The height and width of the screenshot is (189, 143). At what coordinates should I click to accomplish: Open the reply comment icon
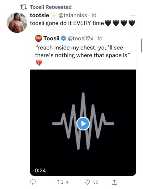pyautogui.click(x=33, y=182)
